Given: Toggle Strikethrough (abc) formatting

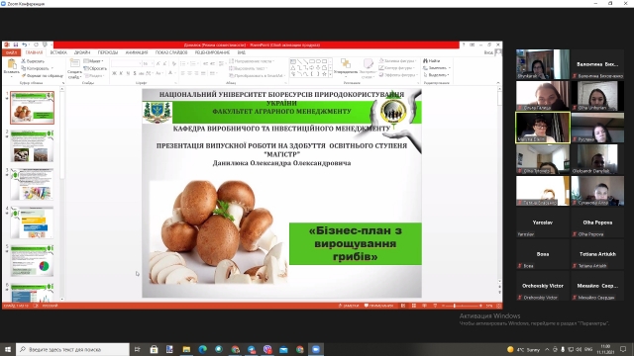Looking at the screenshot, I should tap(141, 73).
